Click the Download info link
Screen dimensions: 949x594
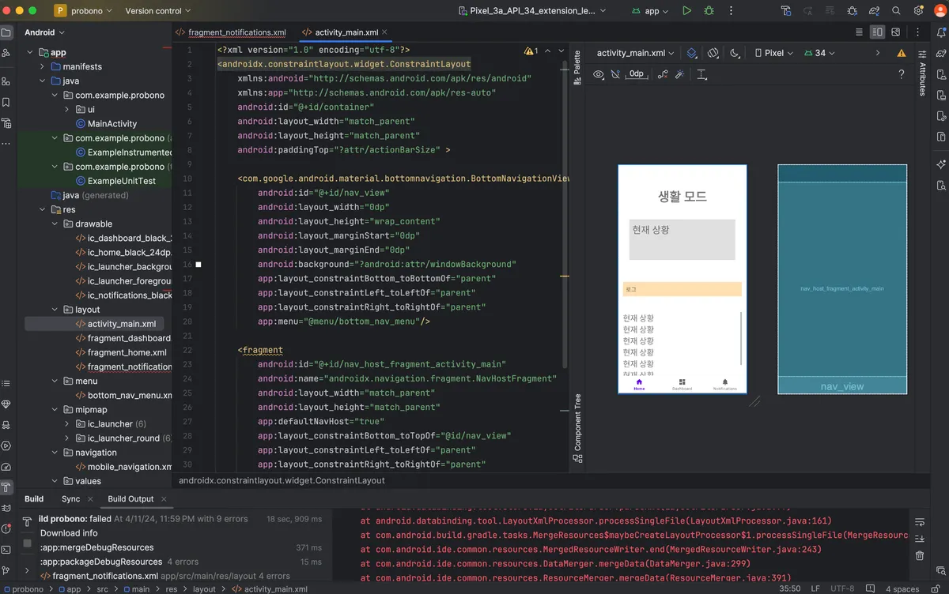click(x=68, y=533)
